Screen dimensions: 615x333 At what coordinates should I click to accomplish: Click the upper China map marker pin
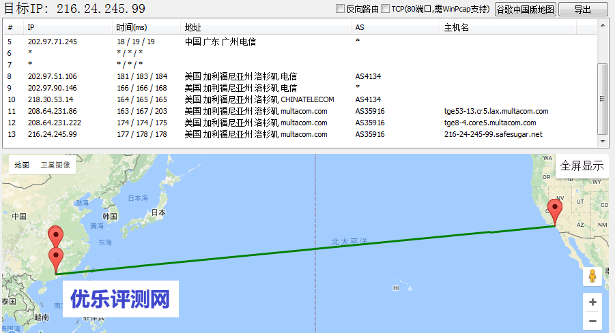pyautogui.click(x=56, y=235)
